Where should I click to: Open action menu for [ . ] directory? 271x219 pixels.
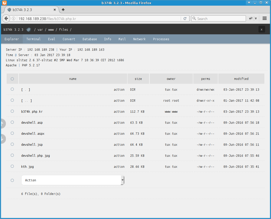point(119,89)
